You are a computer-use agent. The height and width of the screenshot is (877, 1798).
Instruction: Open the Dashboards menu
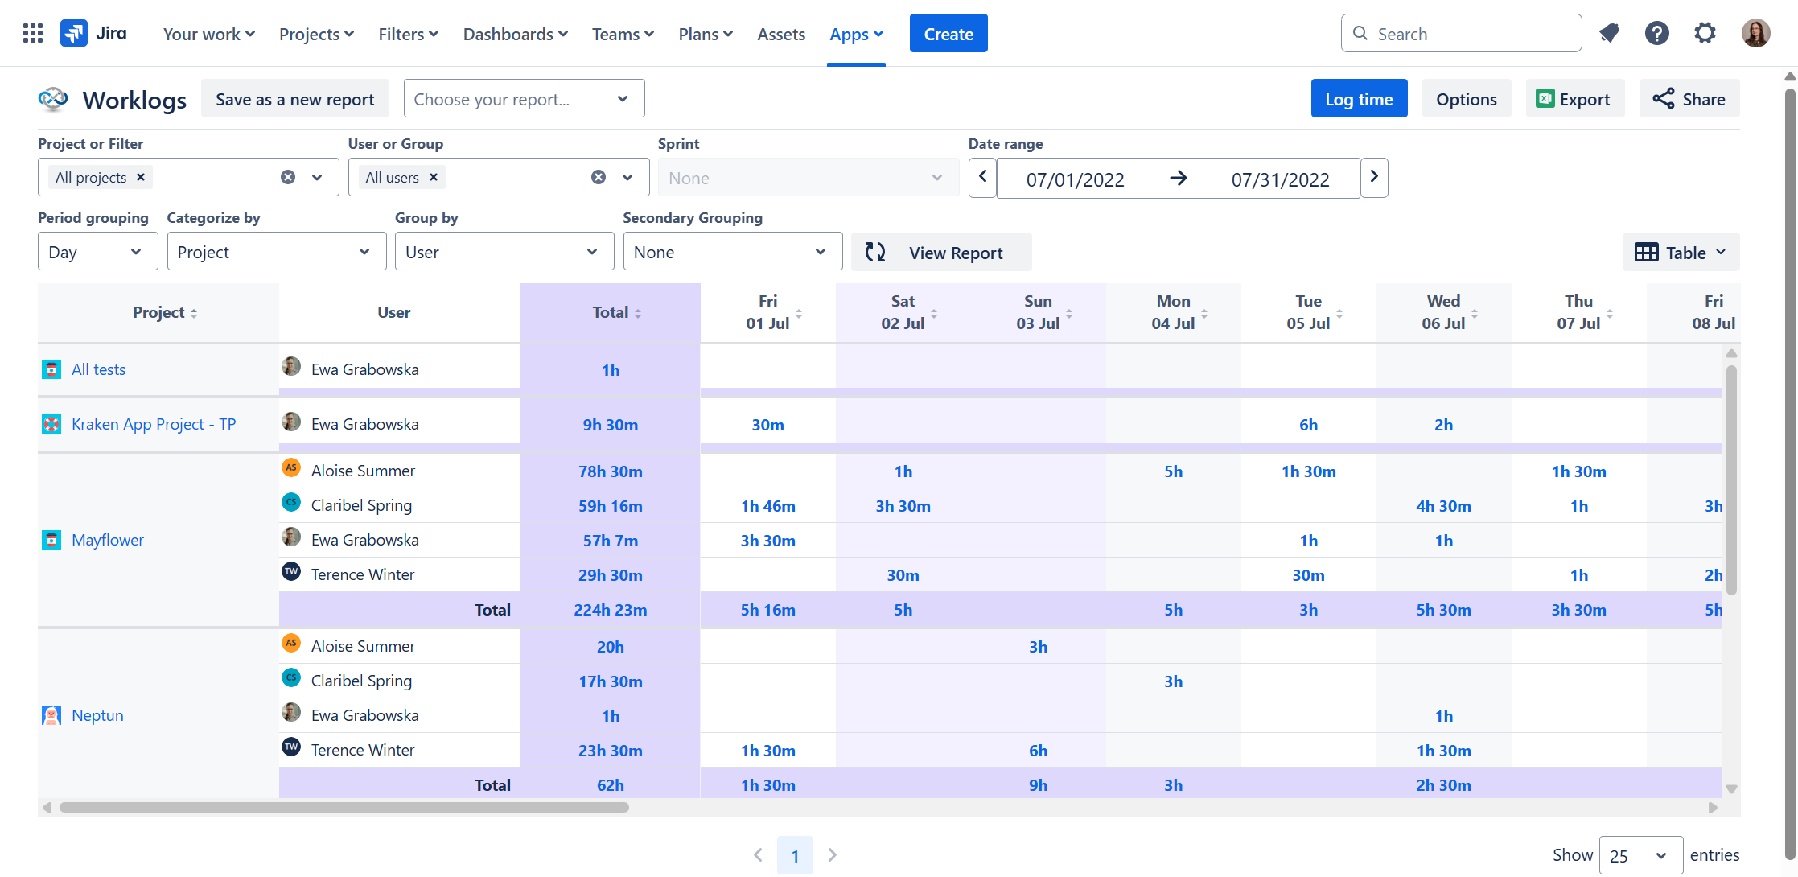point(516,34)
